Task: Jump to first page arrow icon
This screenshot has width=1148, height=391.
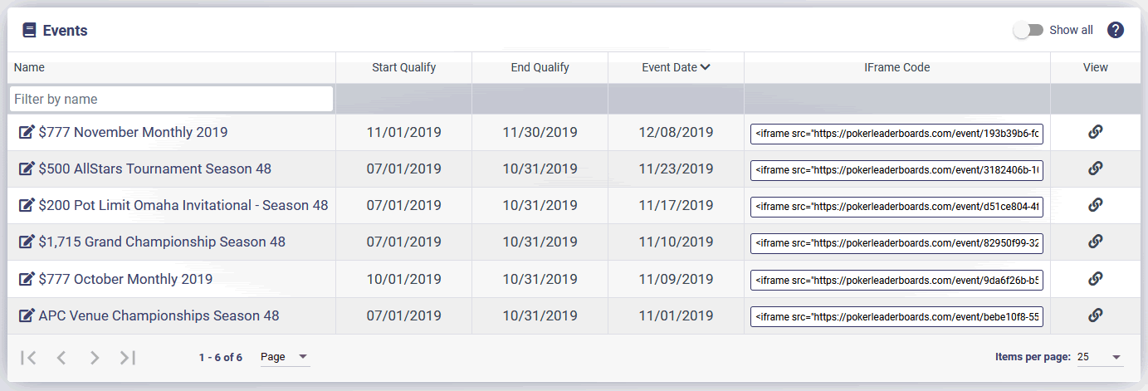Action: (28, 358)
